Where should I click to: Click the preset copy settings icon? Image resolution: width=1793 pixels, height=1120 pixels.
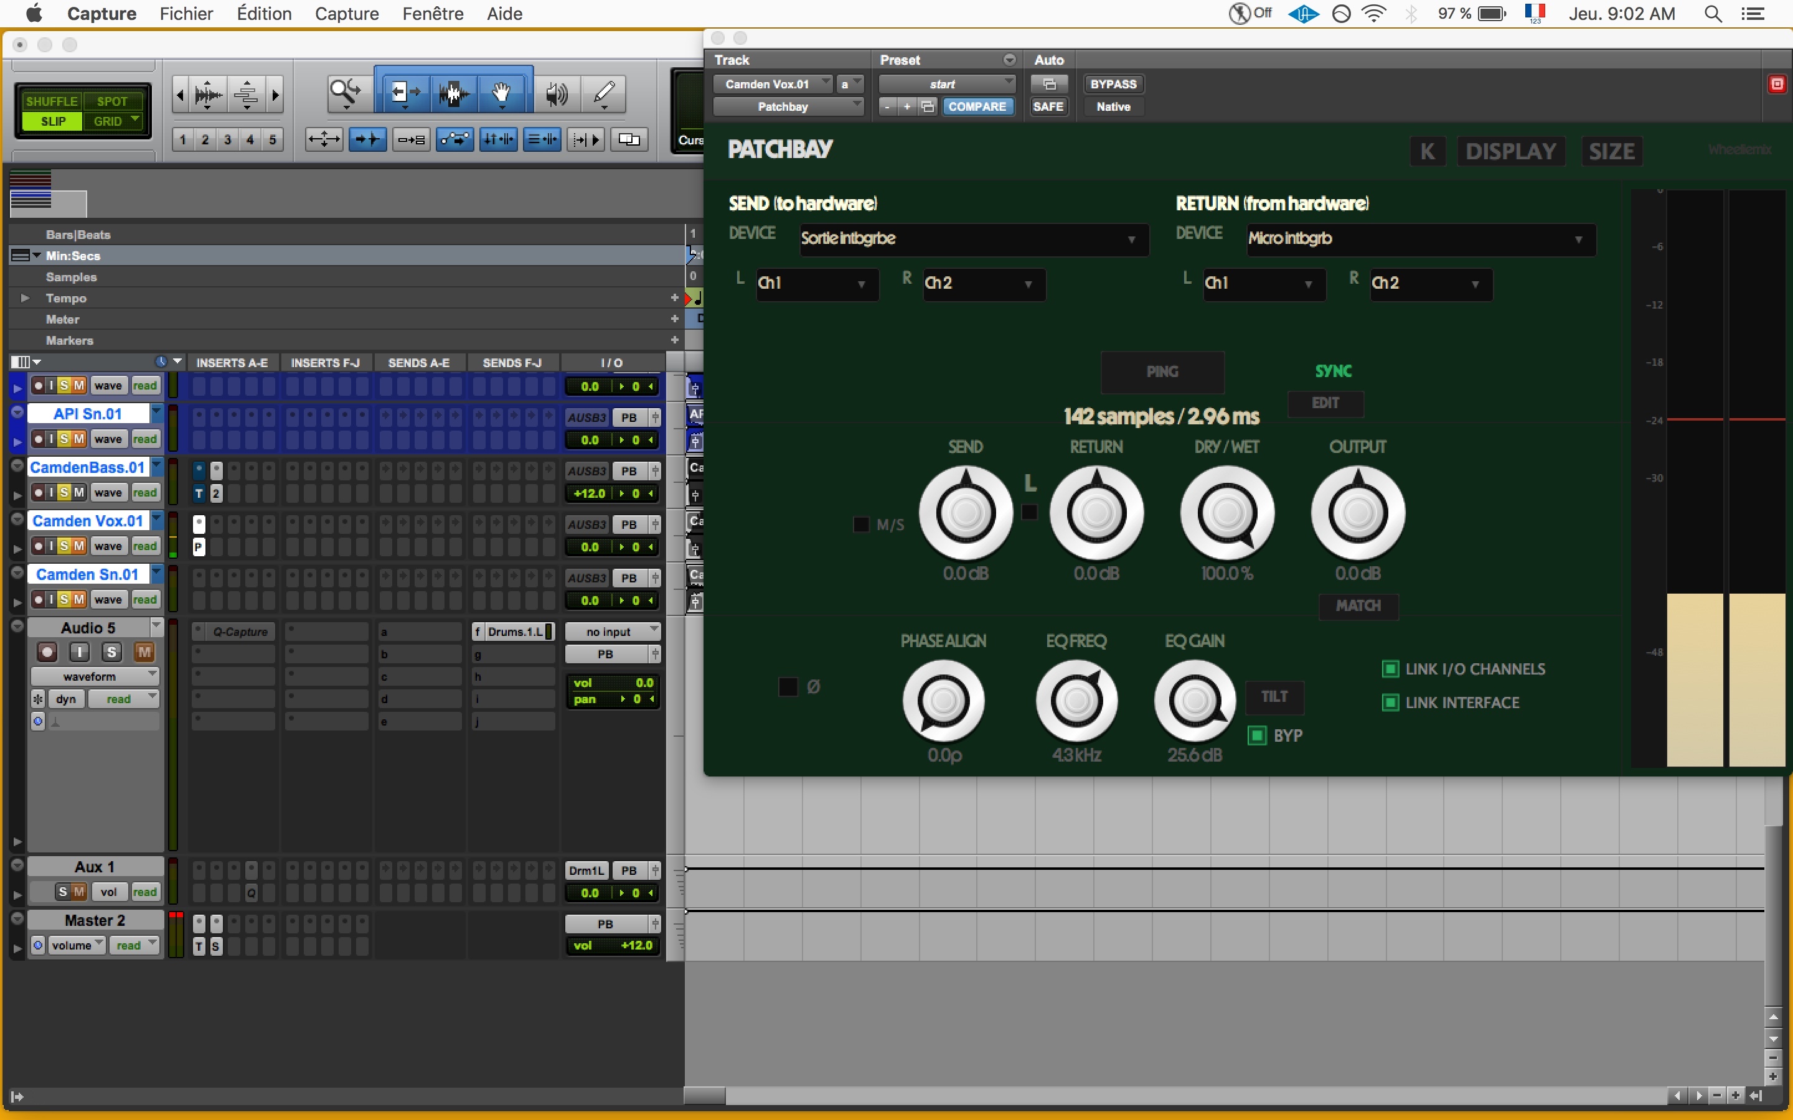pyautogui.click(x=928, y=106)
